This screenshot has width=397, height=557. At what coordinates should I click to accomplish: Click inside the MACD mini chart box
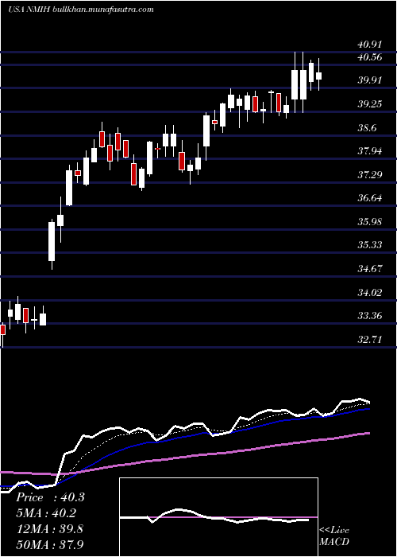pos(218,517)
